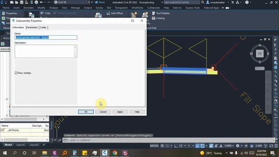Toggle Ortho mode in the status bar

(x=176, y=146)
